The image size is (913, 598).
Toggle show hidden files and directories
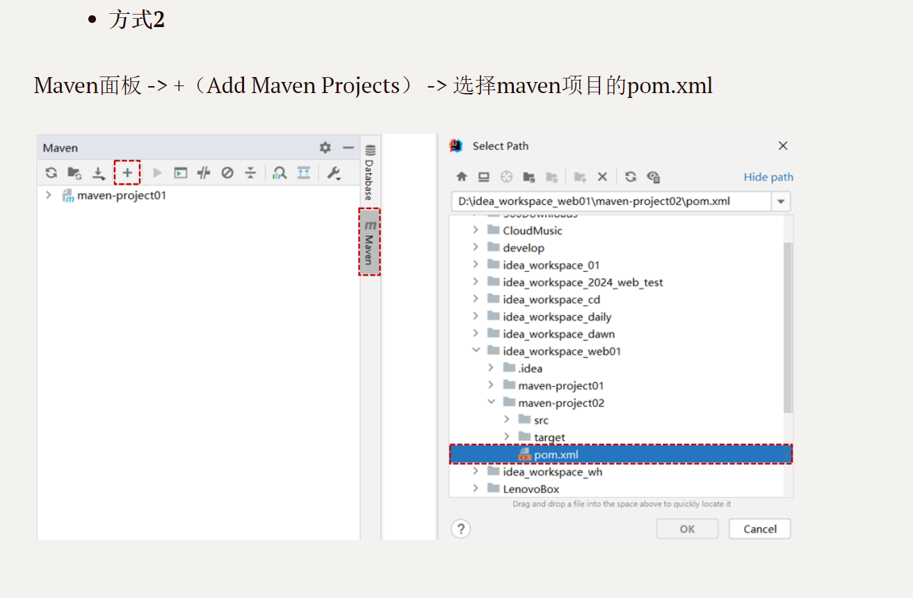(x=653, y=177)
